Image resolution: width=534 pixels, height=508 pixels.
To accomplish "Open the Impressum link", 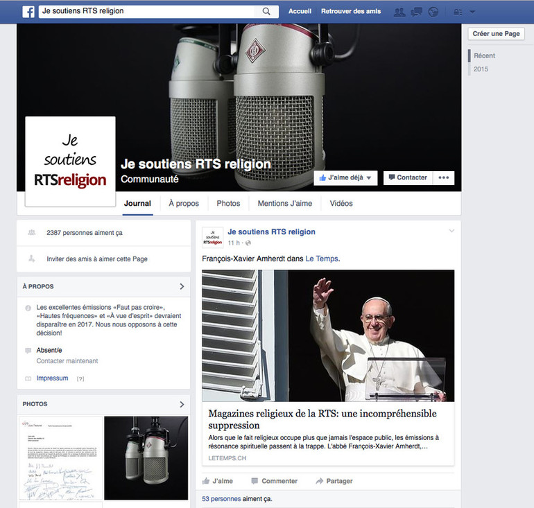I will [52, 378].
